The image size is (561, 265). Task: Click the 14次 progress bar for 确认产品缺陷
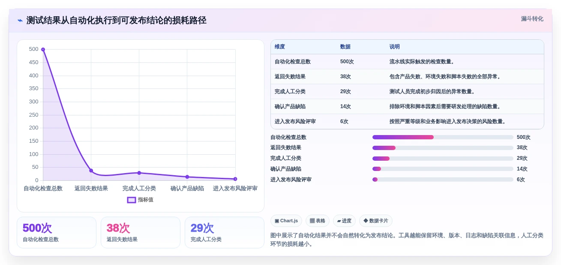[x=443, y=169]
